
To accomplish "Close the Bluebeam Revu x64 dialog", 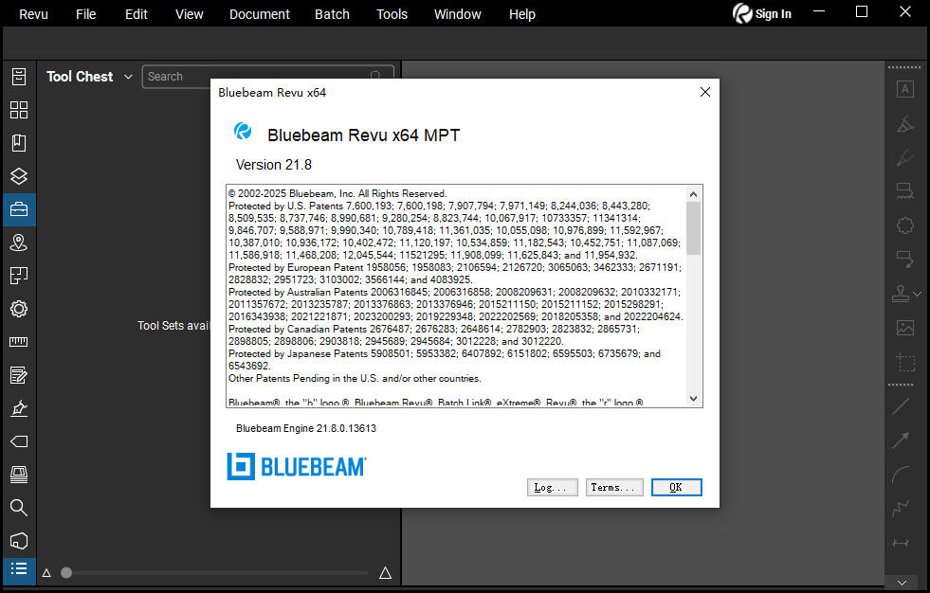I will click(705, 92).
